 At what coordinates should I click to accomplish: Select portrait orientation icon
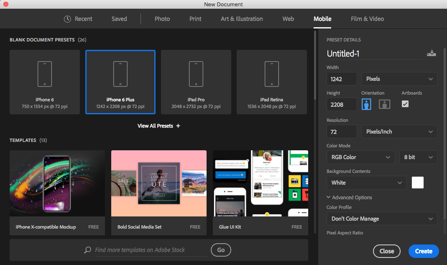click(x=366, y=104)
